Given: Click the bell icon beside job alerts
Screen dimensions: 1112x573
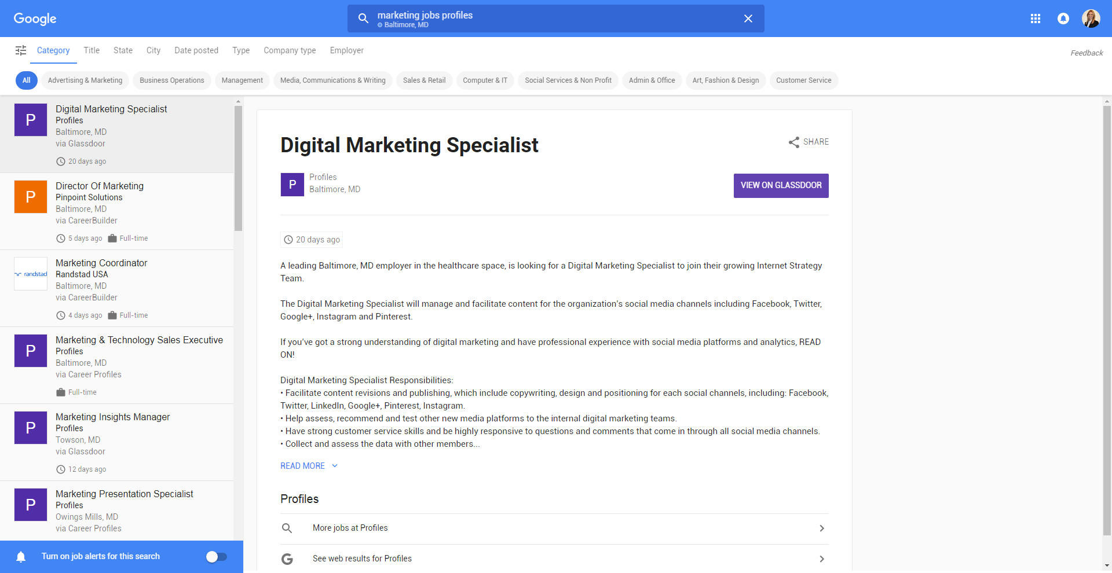Looking at the screenshot, I should pyautogui.click(x=21, y=556).
